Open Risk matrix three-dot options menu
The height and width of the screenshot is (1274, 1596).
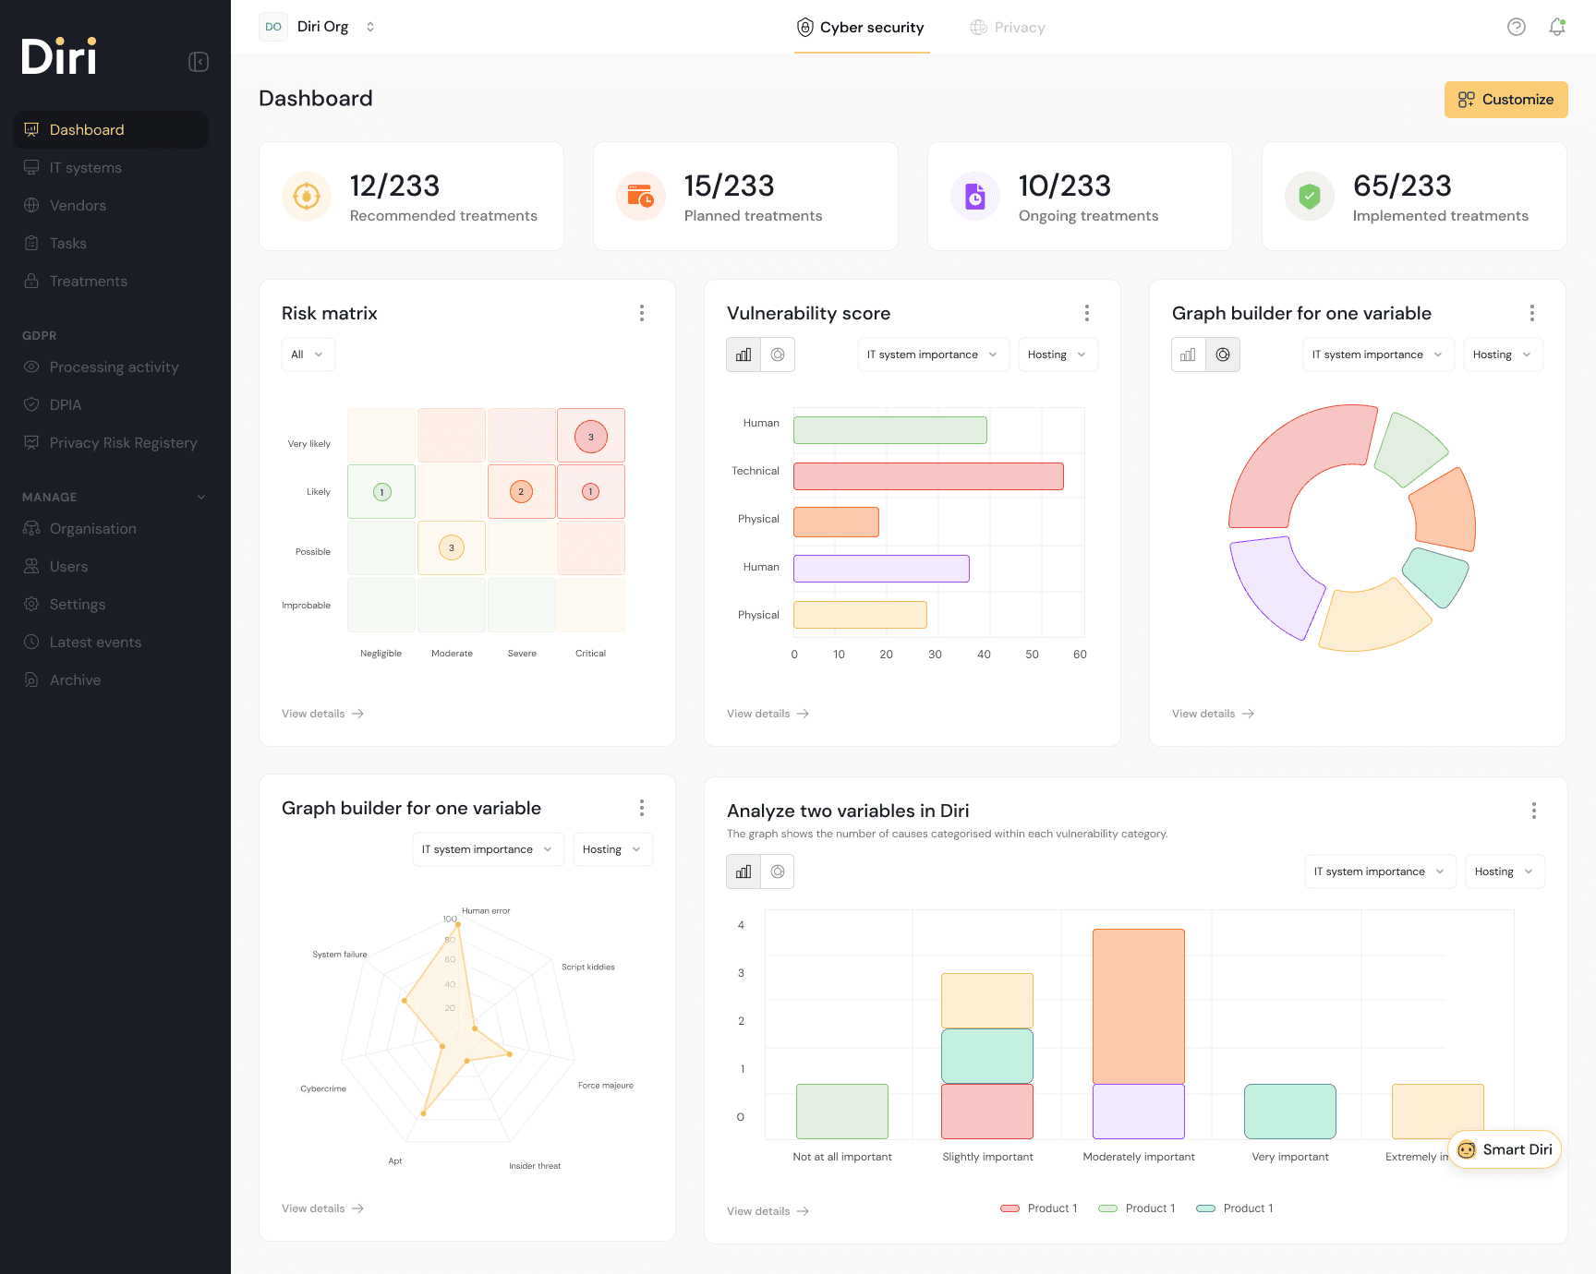[x=642, y=313]
